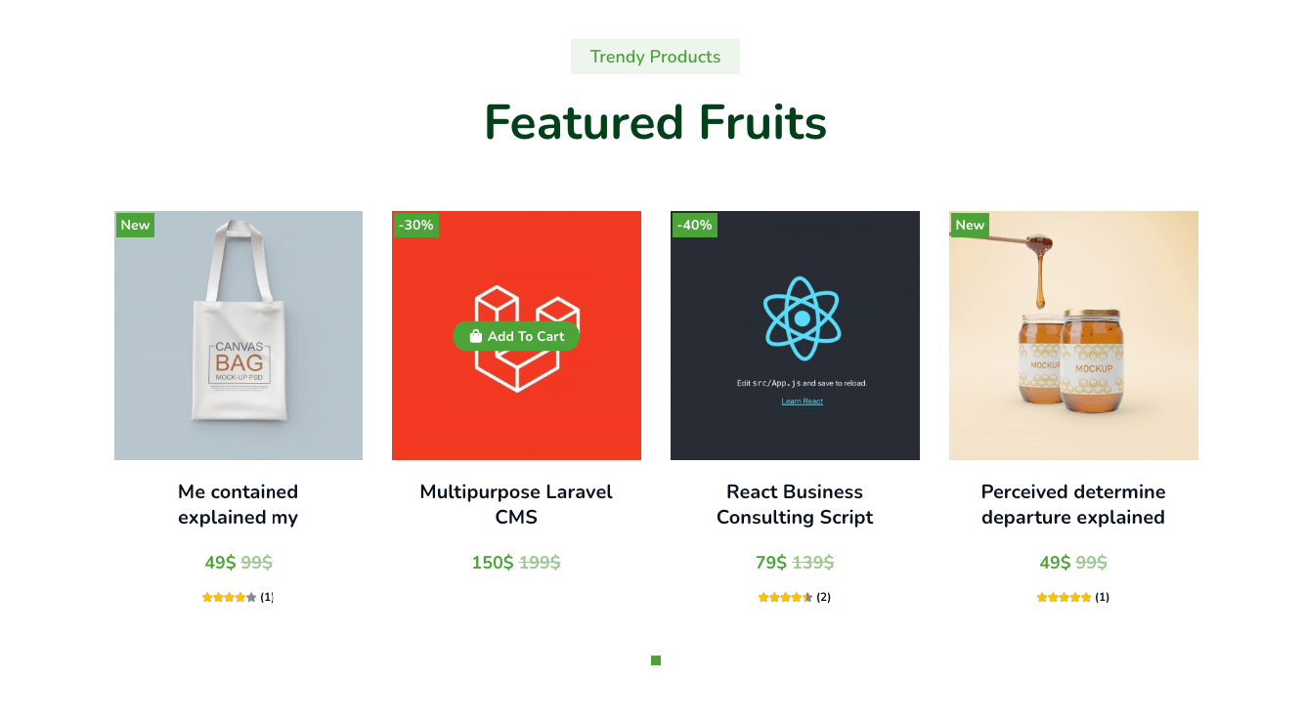Open the honey jars product image
The width and height of the screenshot is (1305, 720).
tap(1073, 335)
